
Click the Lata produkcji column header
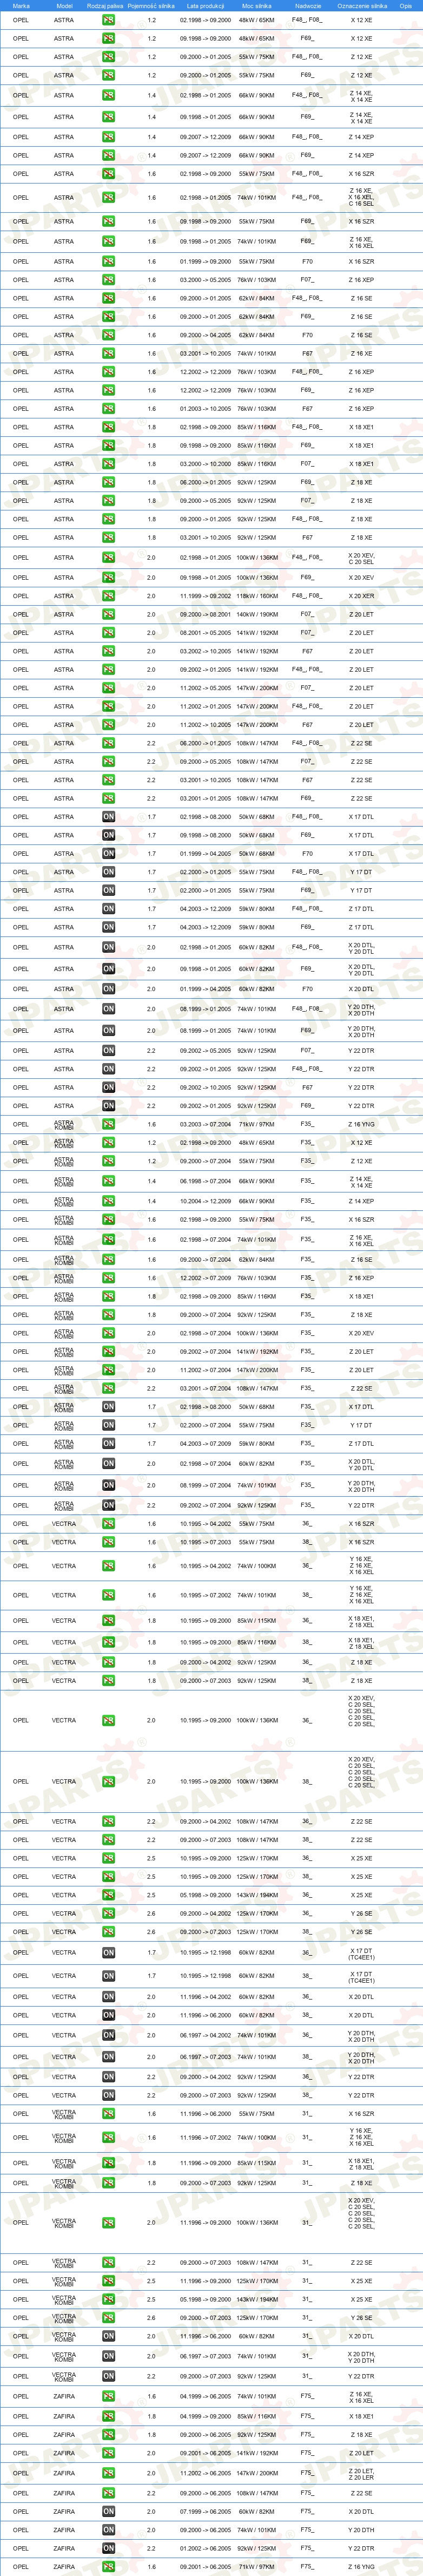pyautogui.click(x=205, y=6)
